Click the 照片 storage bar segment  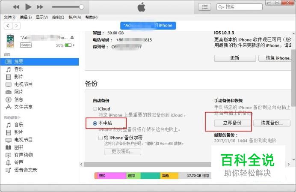(111, 176)
